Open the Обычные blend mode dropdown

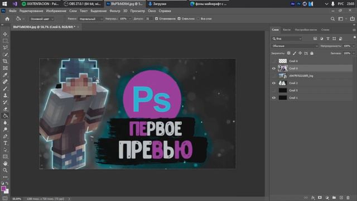295,46
